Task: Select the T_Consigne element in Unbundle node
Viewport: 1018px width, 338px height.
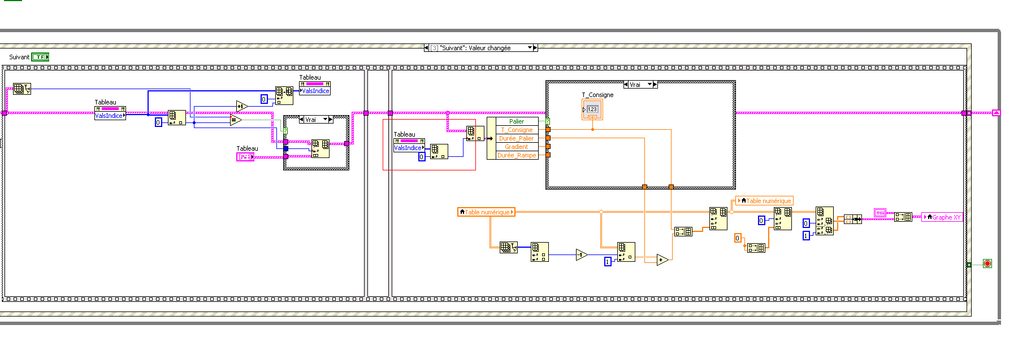Action: 517,130
